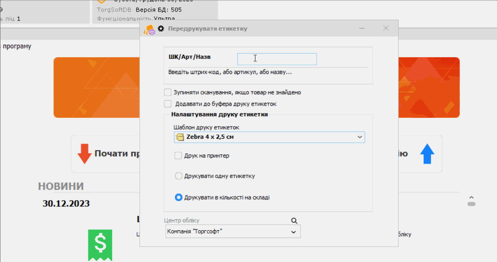This screenshot has height=262, width=497.
Task: Check "Додавати до буфера друку етикеток"
Action: pos(168,104)
